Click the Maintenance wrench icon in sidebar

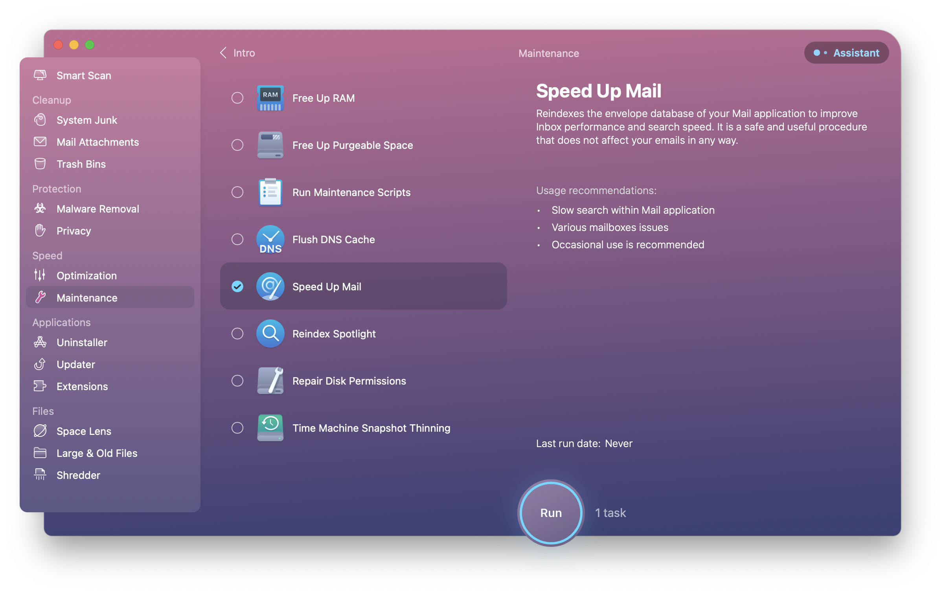pos(40,297)
